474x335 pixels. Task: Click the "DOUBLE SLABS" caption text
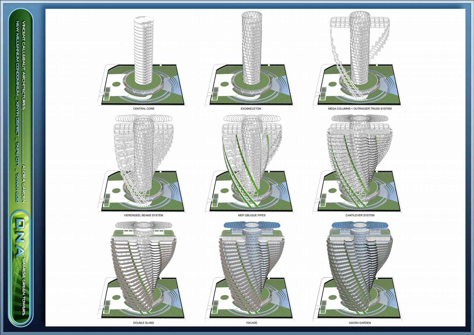144,323
